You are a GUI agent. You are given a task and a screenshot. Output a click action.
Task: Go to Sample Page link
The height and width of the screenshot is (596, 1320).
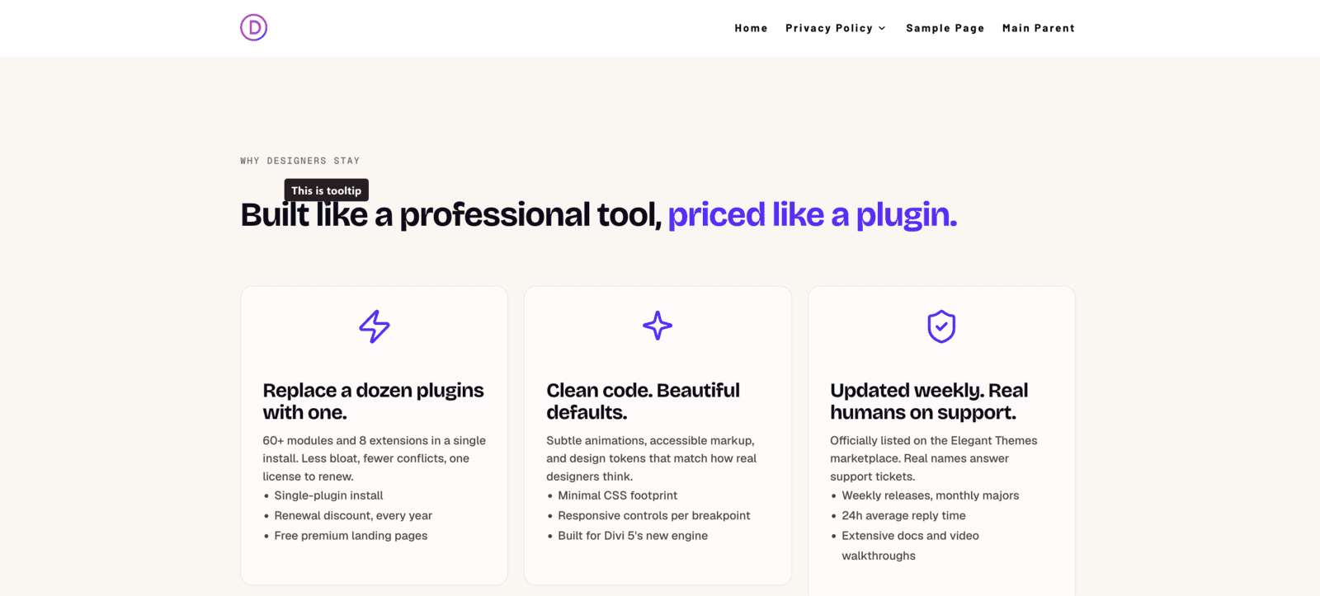[x=945, y=28]
